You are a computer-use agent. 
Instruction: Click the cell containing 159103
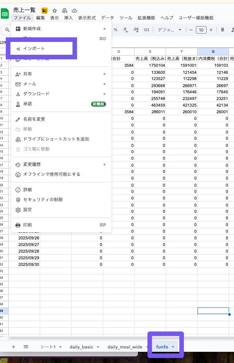pos(213,65)
